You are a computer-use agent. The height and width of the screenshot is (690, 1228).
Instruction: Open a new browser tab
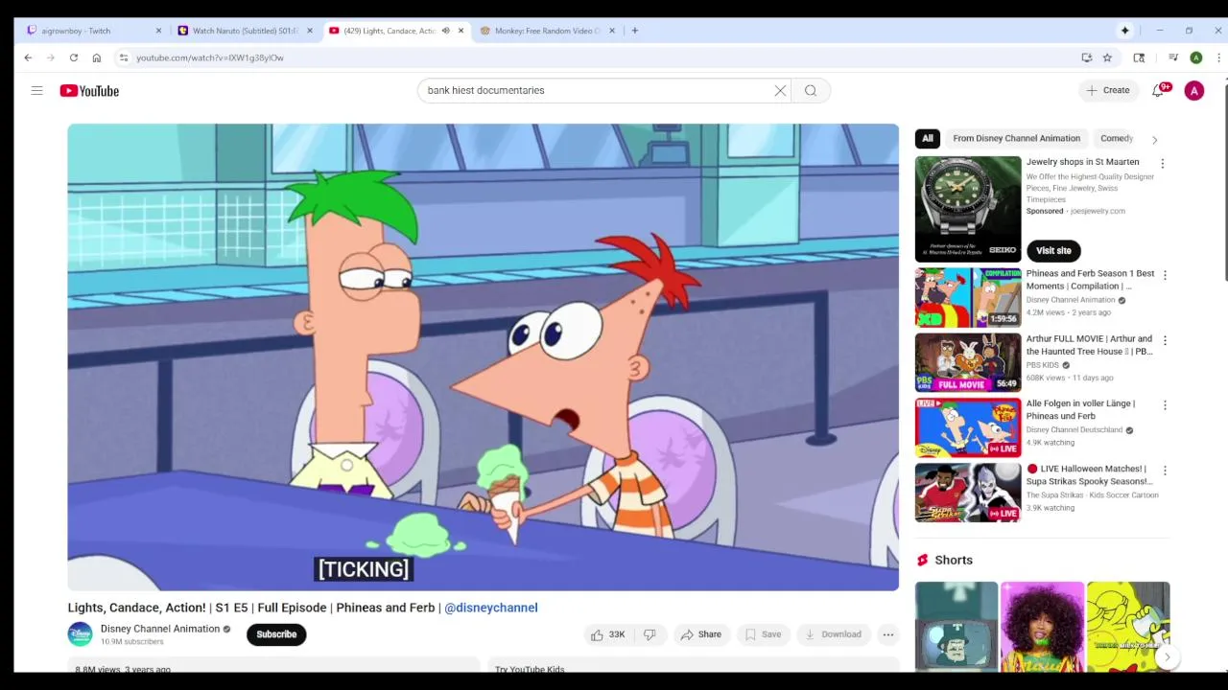[x=634, y=31]
